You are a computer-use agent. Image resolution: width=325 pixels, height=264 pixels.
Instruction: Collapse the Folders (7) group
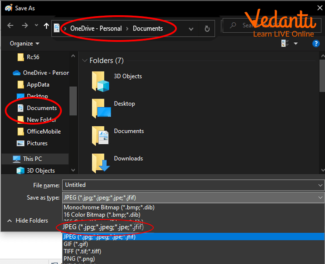coord(84,61)
